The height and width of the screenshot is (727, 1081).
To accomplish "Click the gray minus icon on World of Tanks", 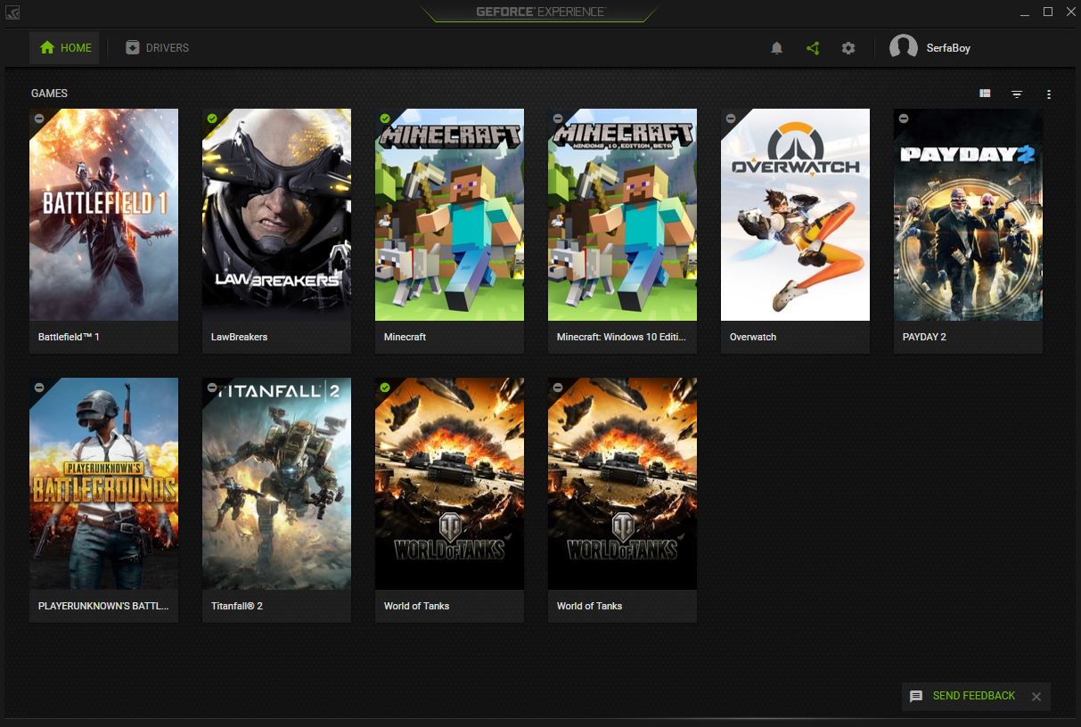I will click(x=558, y=388).
